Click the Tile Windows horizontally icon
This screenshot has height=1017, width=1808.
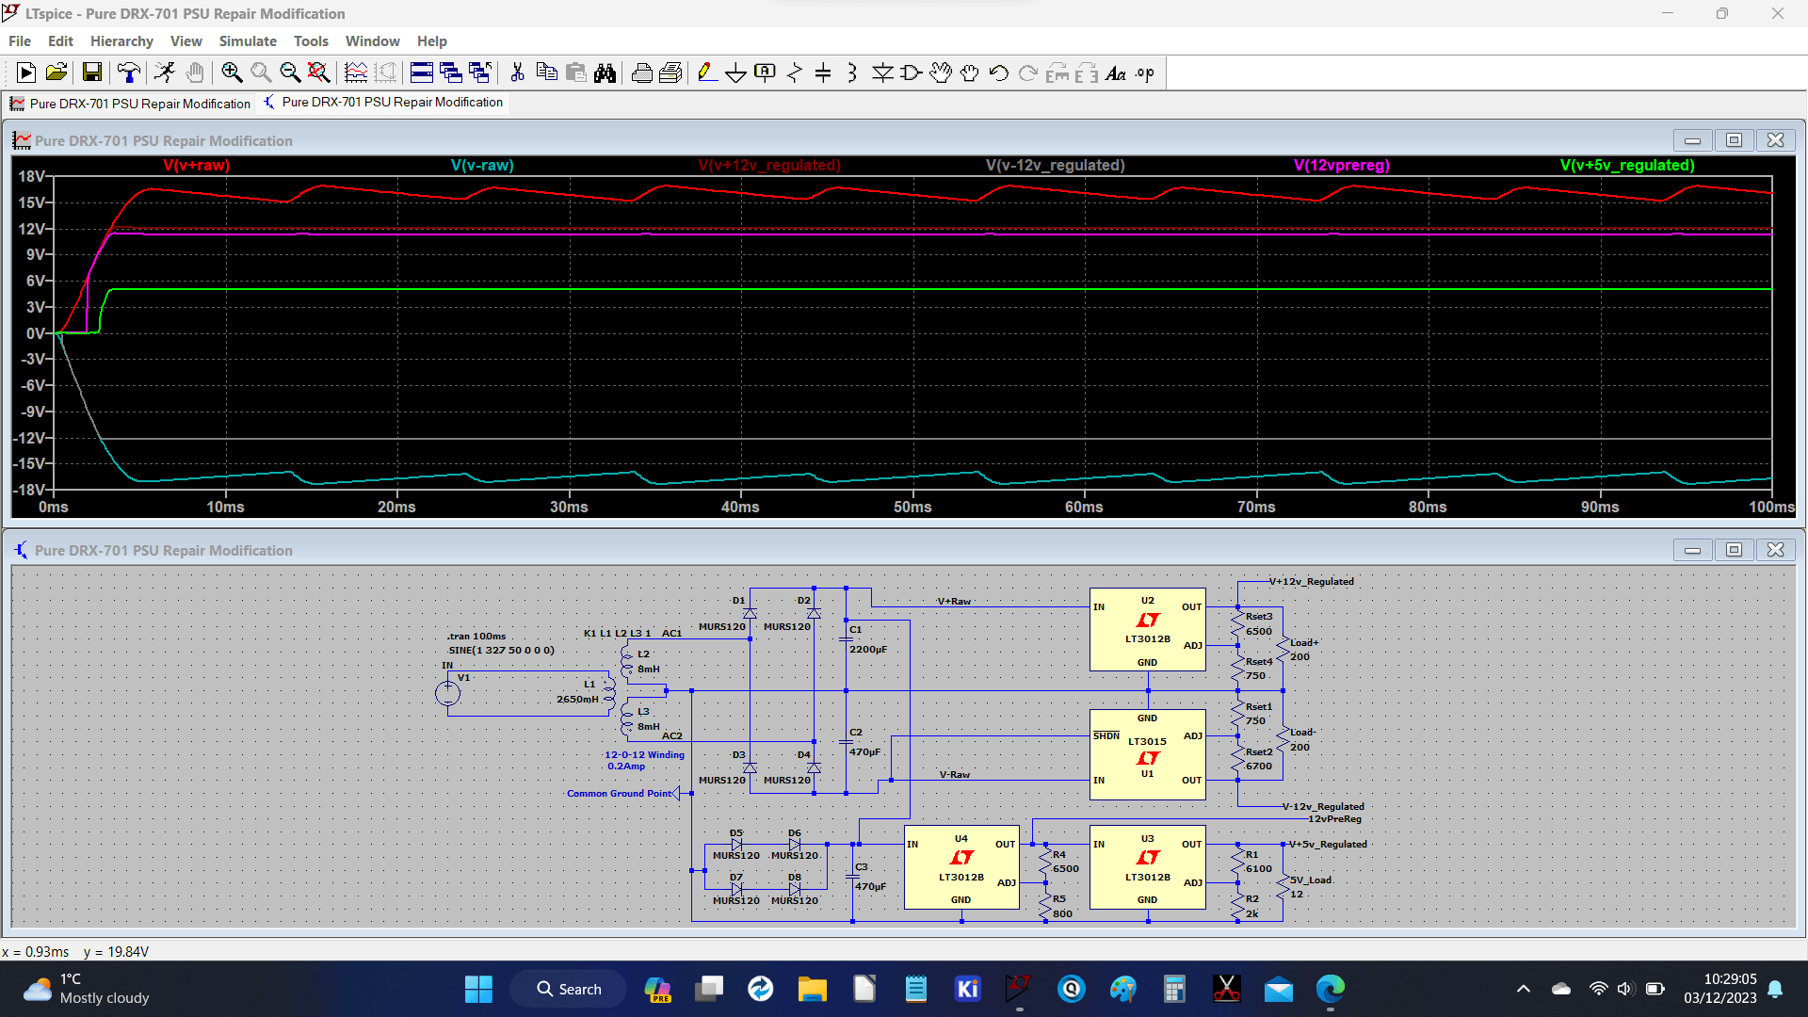click(422, 73)
